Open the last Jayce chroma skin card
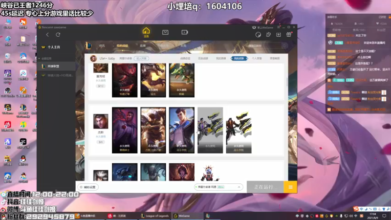Screen dimensions: 391x220 239,130
